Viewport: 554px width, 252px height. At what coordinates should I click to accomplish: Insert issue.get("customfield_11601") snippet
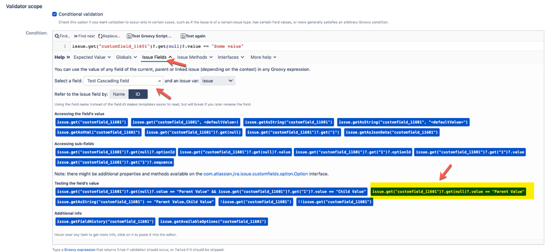coord(92,122)
